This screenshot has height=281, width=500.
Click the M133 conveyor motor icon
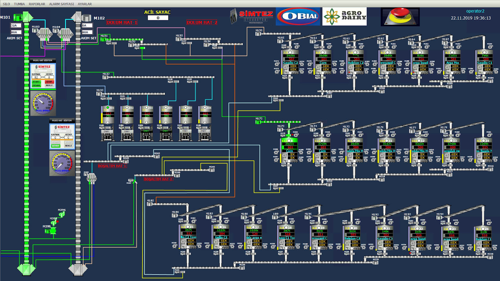(x=99, y=94)
